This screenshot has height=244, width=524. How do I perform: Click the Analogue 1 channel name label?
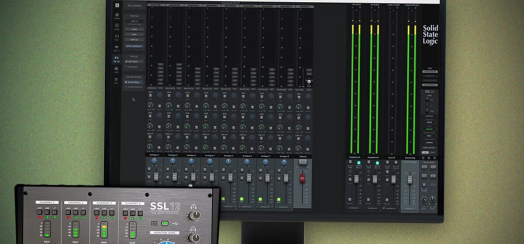pyautogui.click(x=154, y=155)
